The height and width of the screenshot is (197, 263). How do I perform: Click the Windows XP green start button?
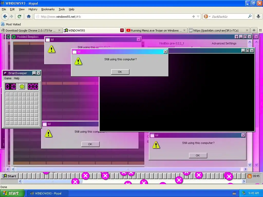12,193
